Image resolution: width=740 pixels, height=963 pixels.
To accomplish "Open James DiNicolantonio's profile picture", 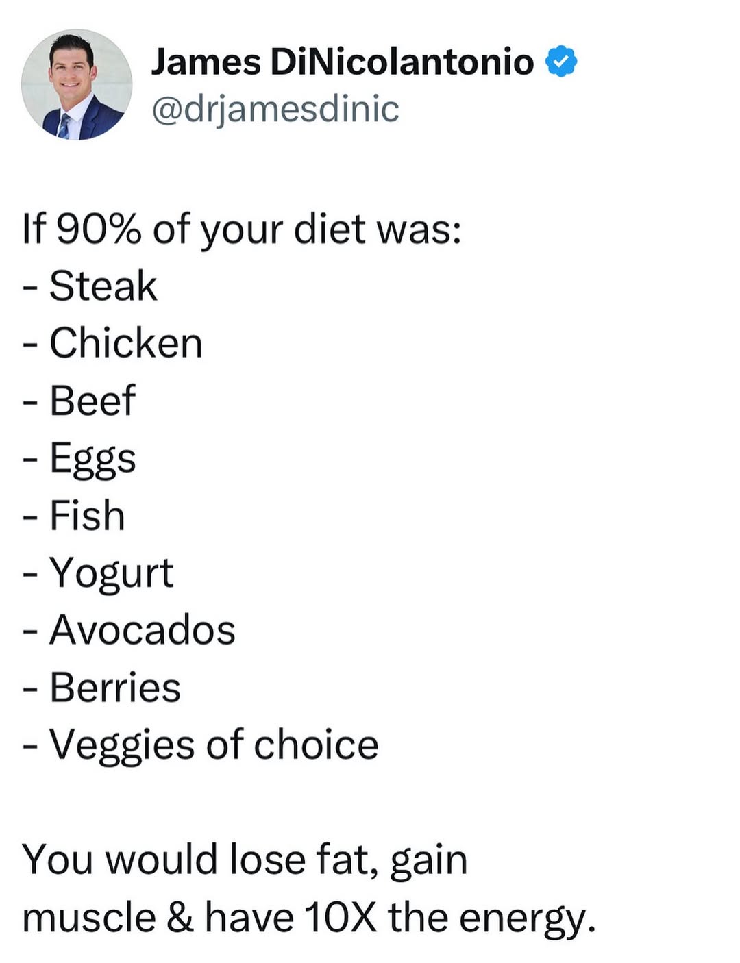I will (x=77, y=85).
